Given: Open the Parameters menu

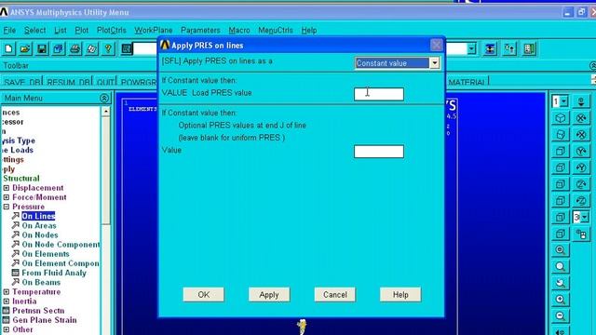Looking at the screenshot, I should click(x=201, y=31).
